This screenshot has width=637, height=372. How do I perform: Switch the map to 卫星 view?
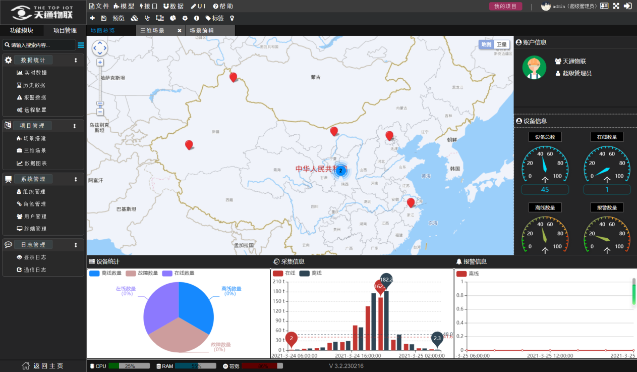[502, 44]
